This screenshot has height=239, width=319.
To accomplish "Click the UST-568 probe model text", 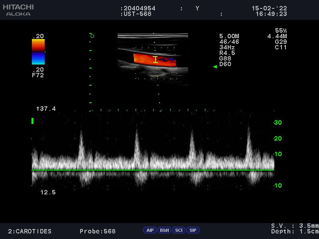I will click(x=138, y=14).
